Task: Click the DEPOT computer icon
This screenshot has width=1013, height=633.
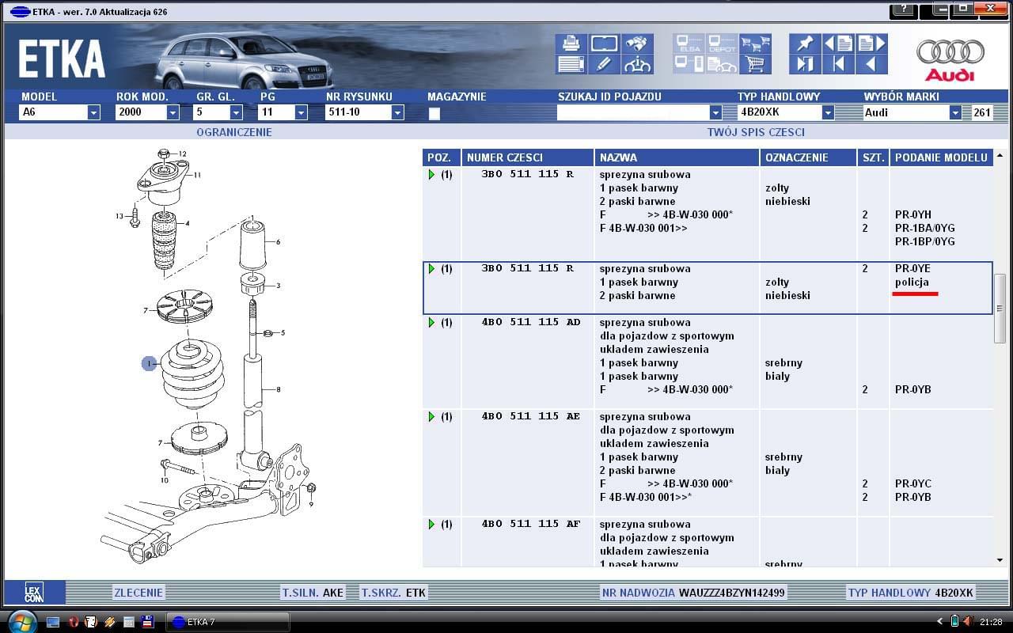Action: click(x=722, y=44)
